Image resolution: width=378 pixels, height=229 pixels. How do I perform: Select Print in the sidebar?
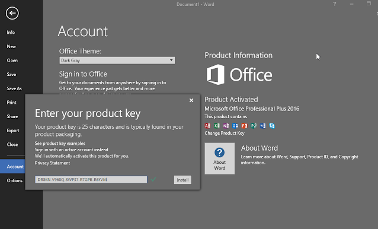[x=12, y=102]
